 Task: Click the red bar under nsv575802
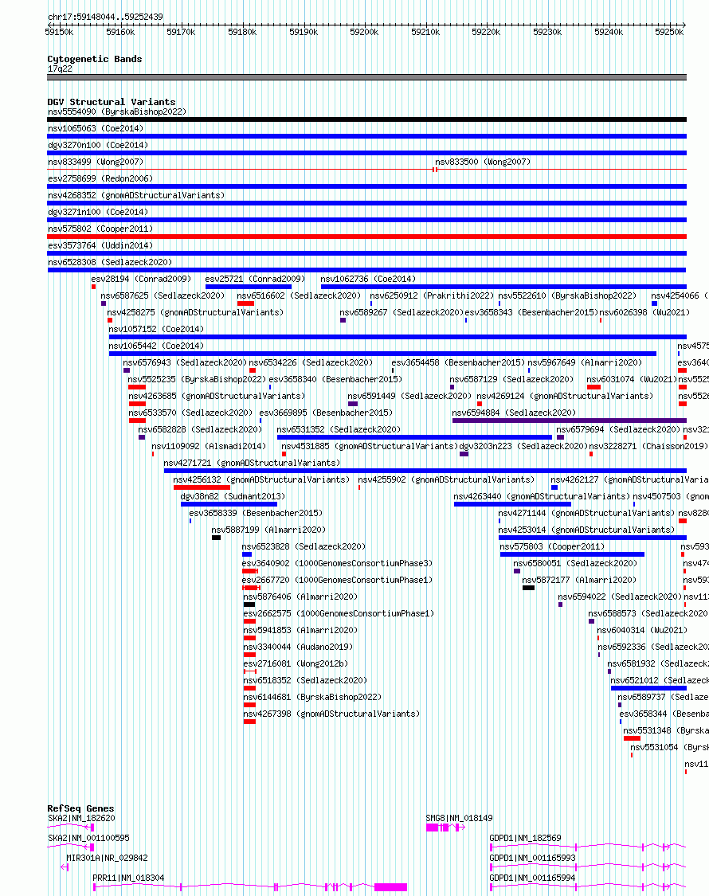[366, 237]
